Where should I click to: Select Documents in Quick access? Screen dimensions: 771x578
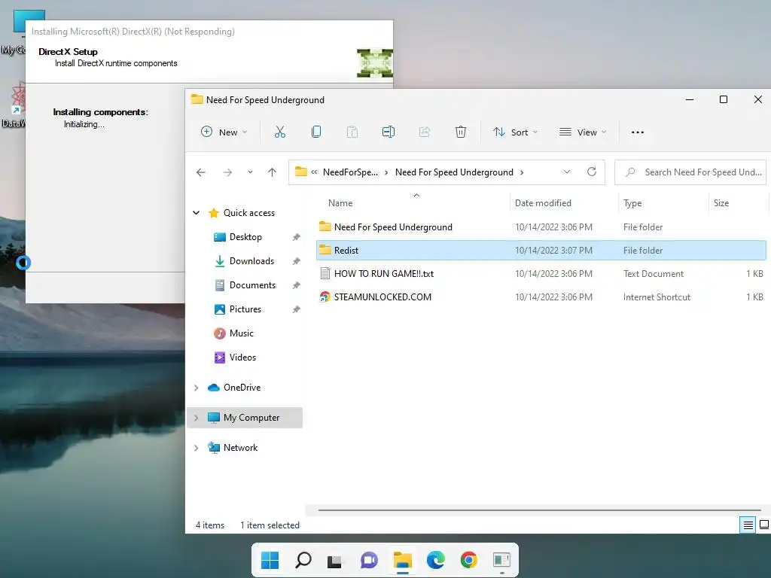click(x=252, y=285)
